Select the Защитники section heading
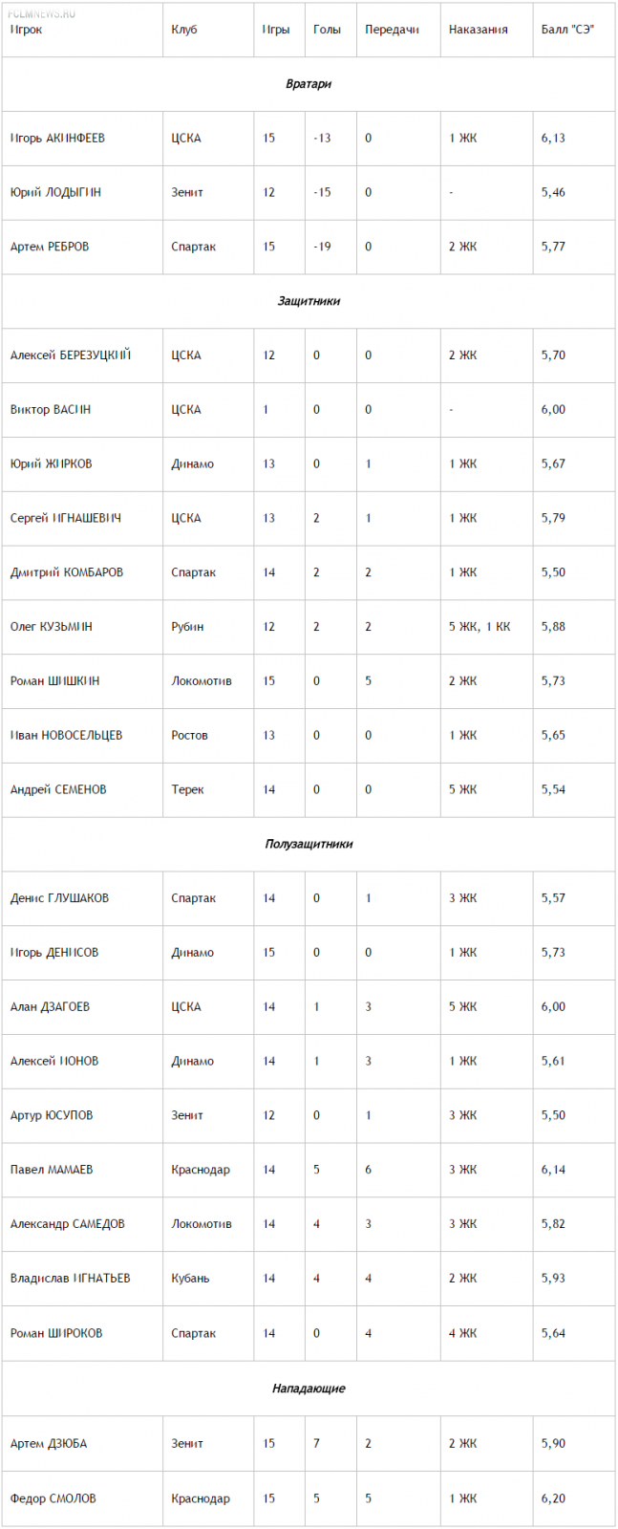The image size is (618, 1529). click(309, 301)
